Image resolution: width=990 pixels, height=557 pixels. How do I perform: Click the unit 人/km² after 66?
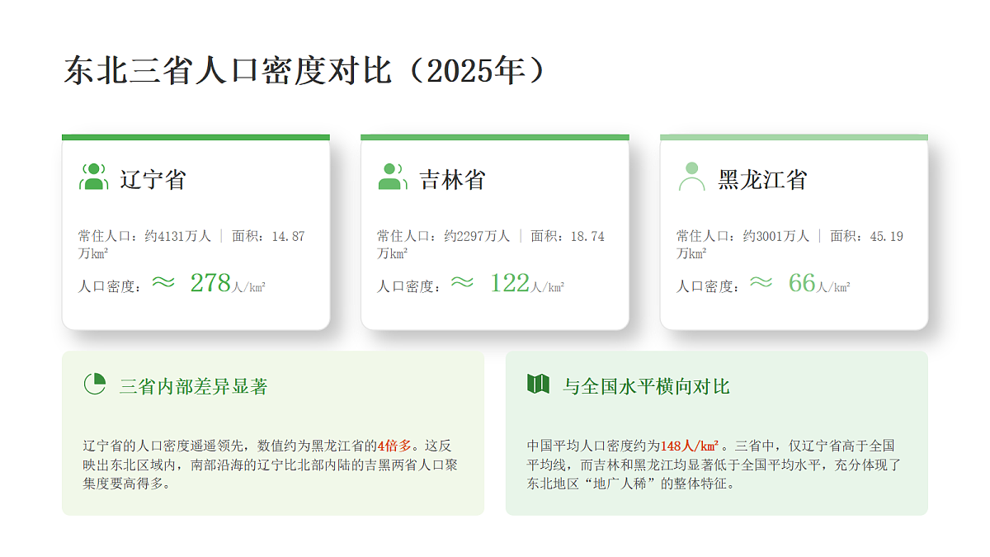pos(834,287)
